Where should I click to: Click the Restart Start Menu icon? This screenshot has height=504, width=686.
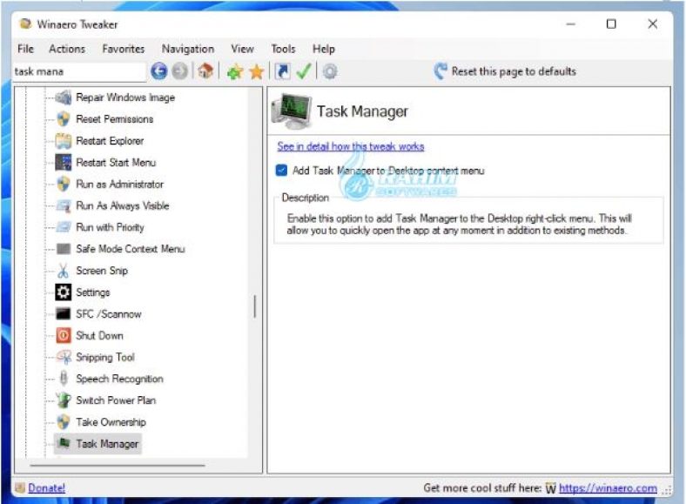click(x=64, y=162)
